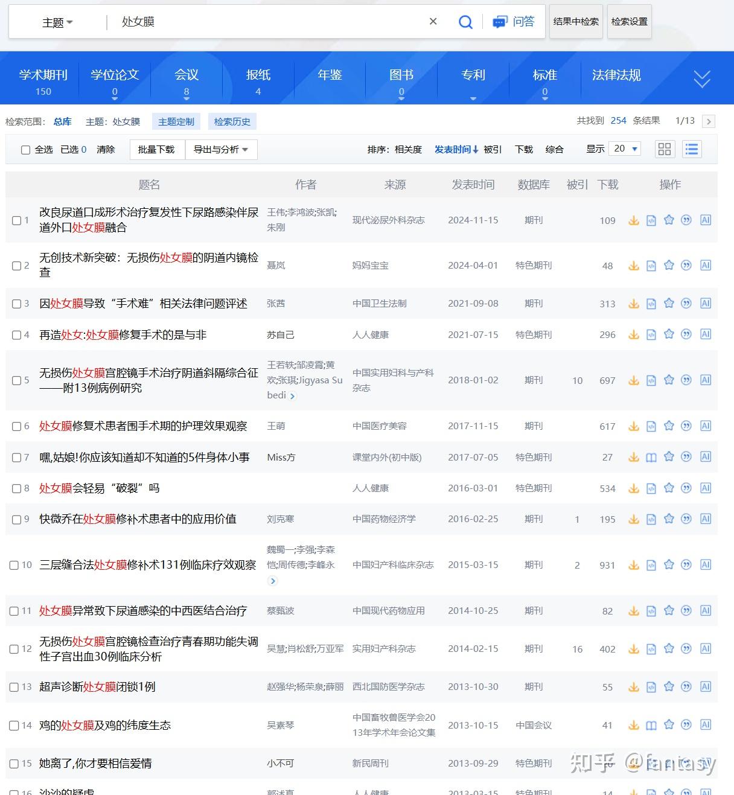Open AI assistant for row 1 article

(705, 220)
